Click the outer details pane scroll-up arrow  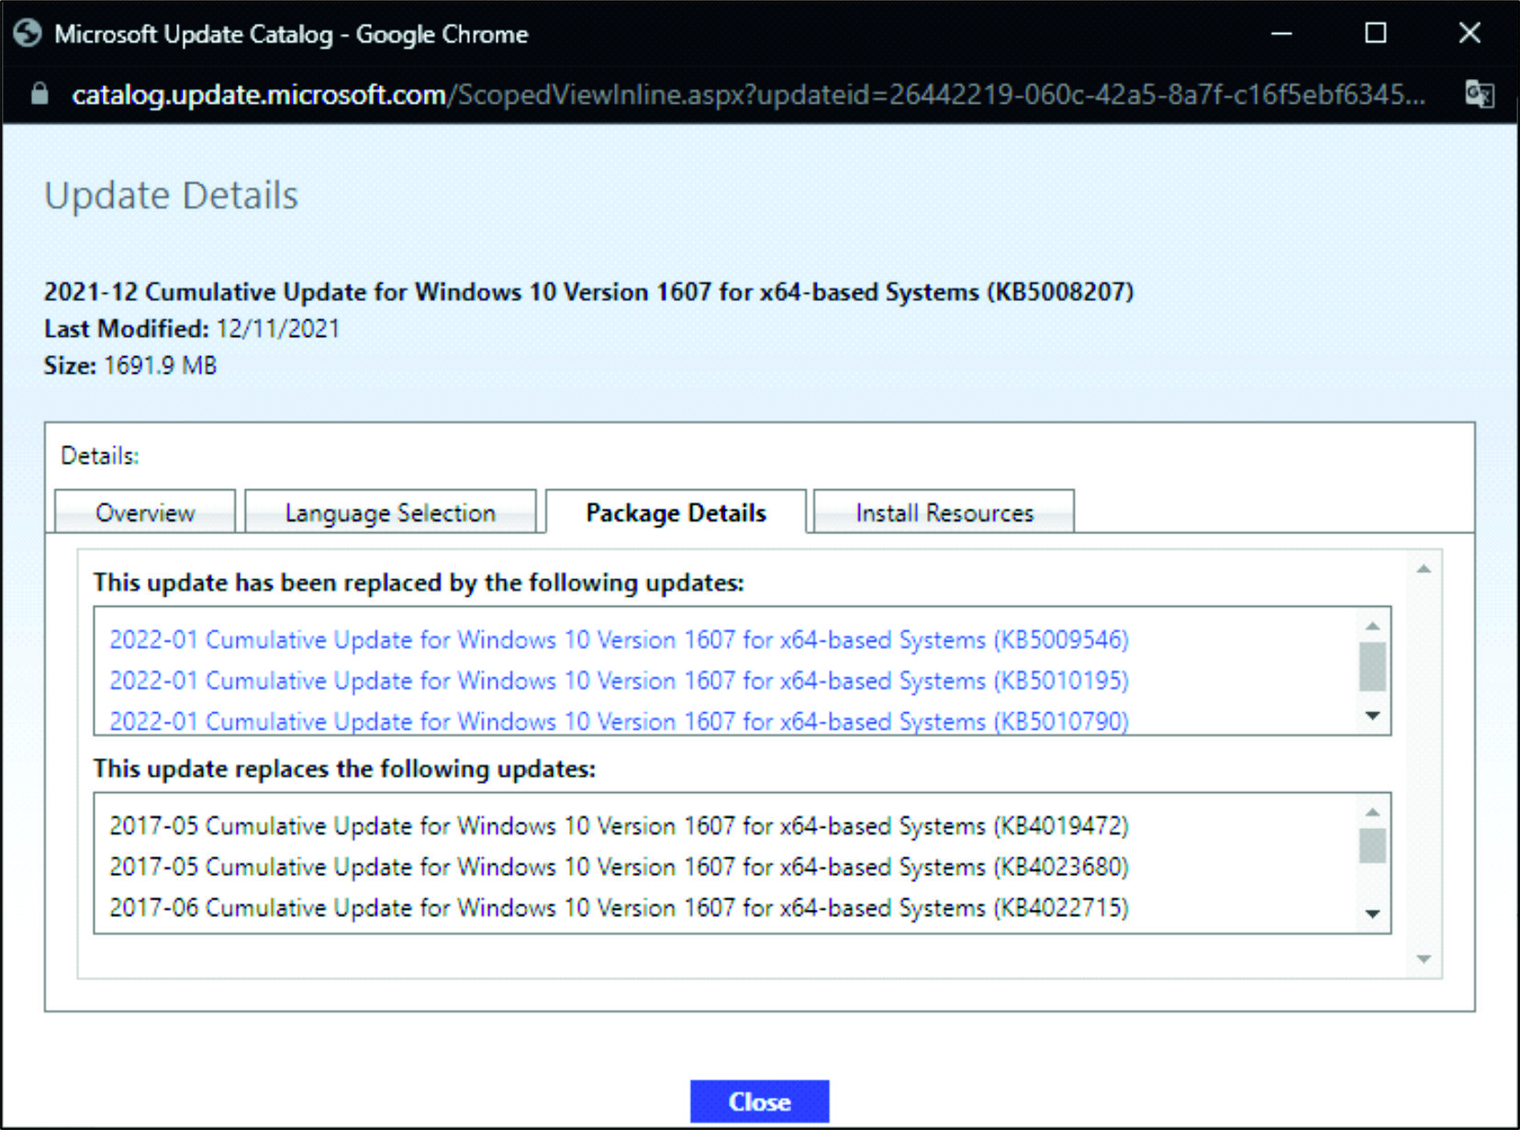pyautogui.click(x=1424, y=570)
